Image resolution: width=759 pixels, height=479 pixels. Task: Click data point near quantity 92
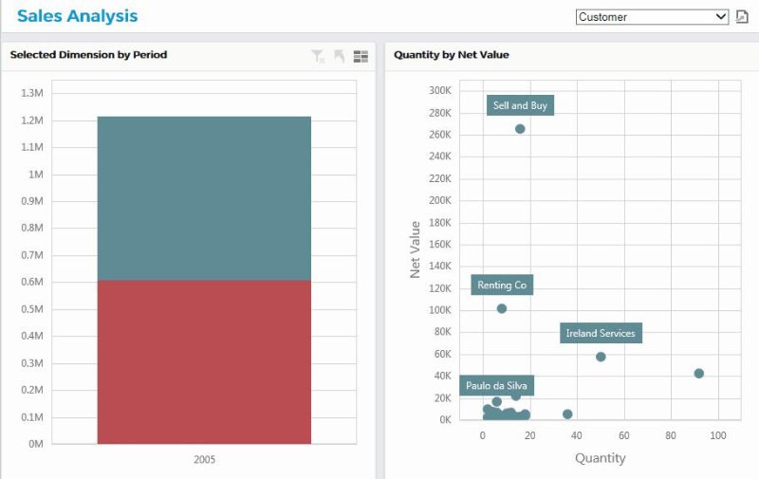point(698,373)
